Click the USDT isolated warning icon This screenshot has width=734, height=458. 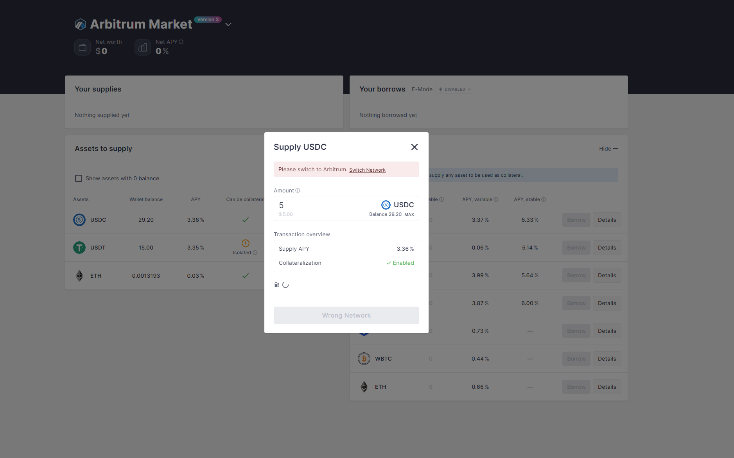246,243
